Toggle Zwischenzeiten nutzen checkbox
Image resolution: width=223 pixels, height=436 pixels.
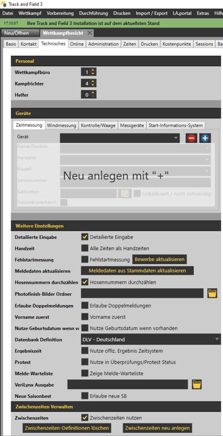click(x=85, y=417)
